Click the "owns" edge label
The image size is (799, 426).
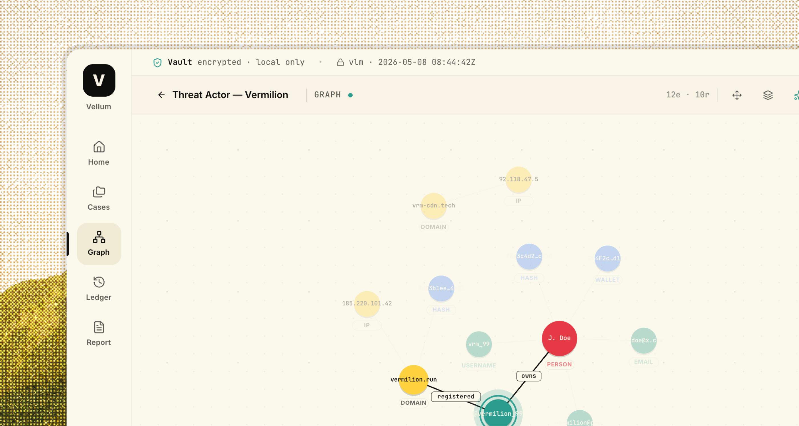(x=528, y=376)
